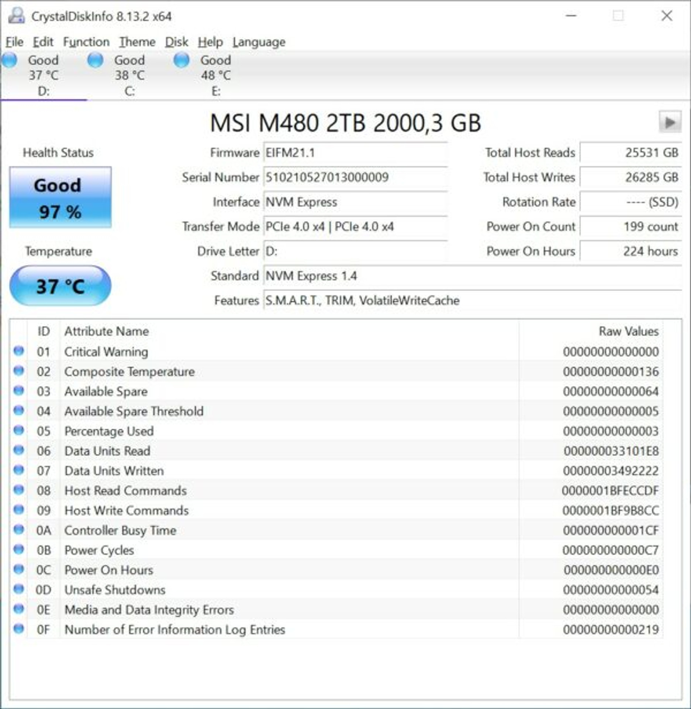Screen dimensions: 691x709
Task: Click status dot for Host Read Commands row
Action: pyautogui.click(x=18, y=490)
